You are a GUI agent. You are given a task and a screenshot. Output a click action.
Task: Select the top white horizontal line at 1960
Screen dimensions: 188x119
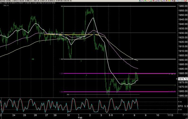[120, 6]
